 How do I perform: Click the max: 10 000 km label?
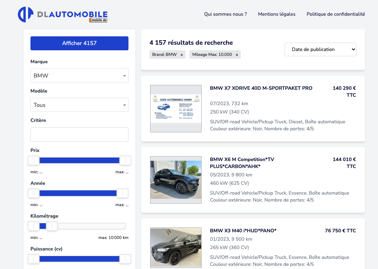click(113, 238)
